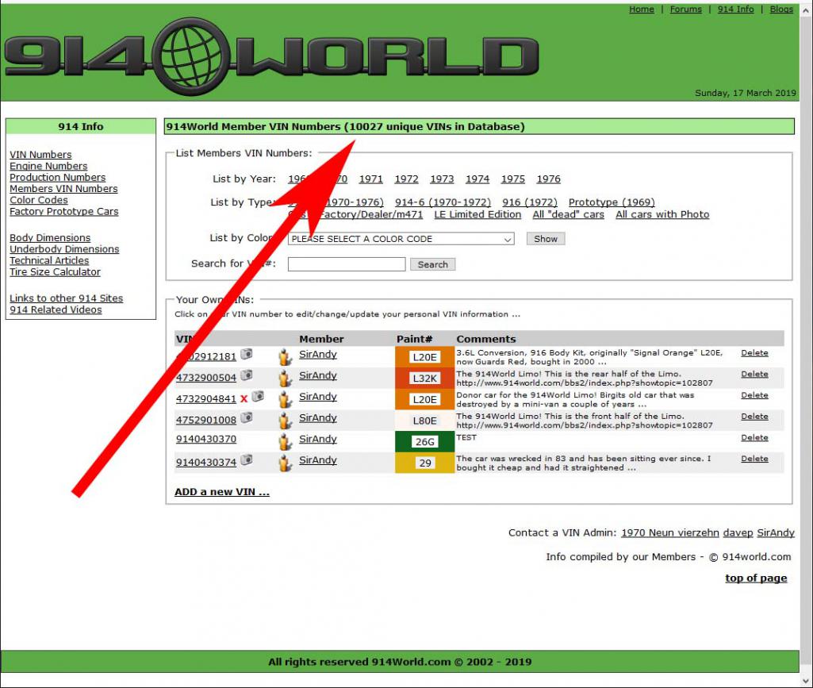The height and width of the screenshot is (688, 813).
Task: Open Production Numbers sidebar link
Action: 57,178
